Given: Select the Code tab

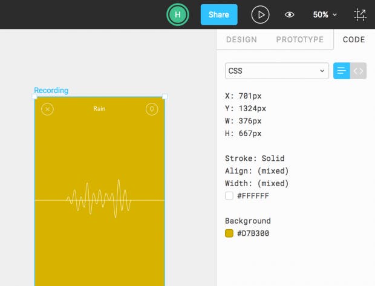Looking at the screenshot, I should pyautogui.click(x=354, y=39).
